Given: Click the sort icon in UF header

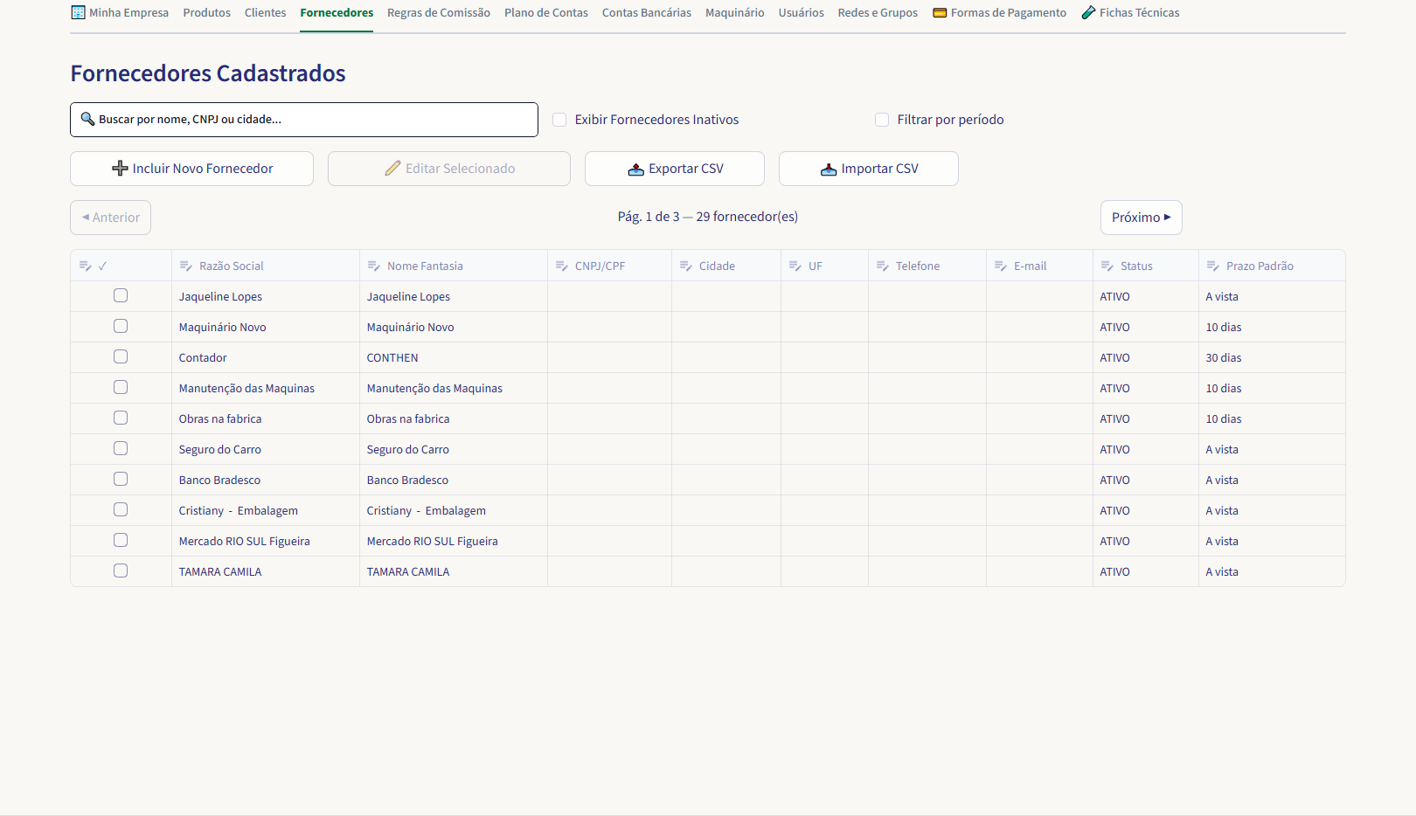Looking at the screenshot, I should (795, 266).
